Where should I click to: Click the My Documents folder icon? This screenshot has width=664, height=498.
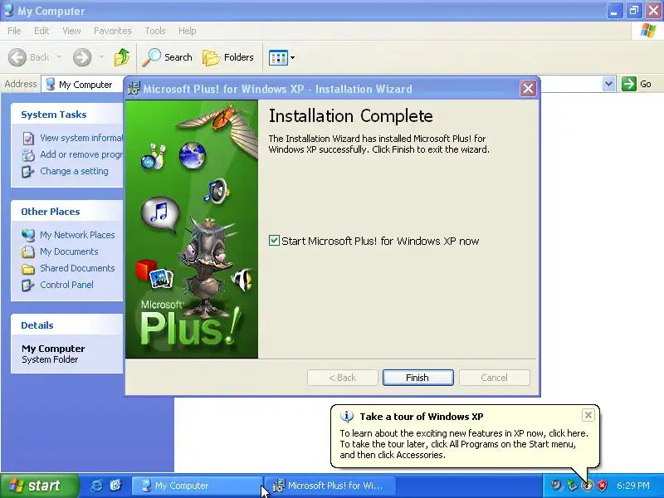(28, 251)
